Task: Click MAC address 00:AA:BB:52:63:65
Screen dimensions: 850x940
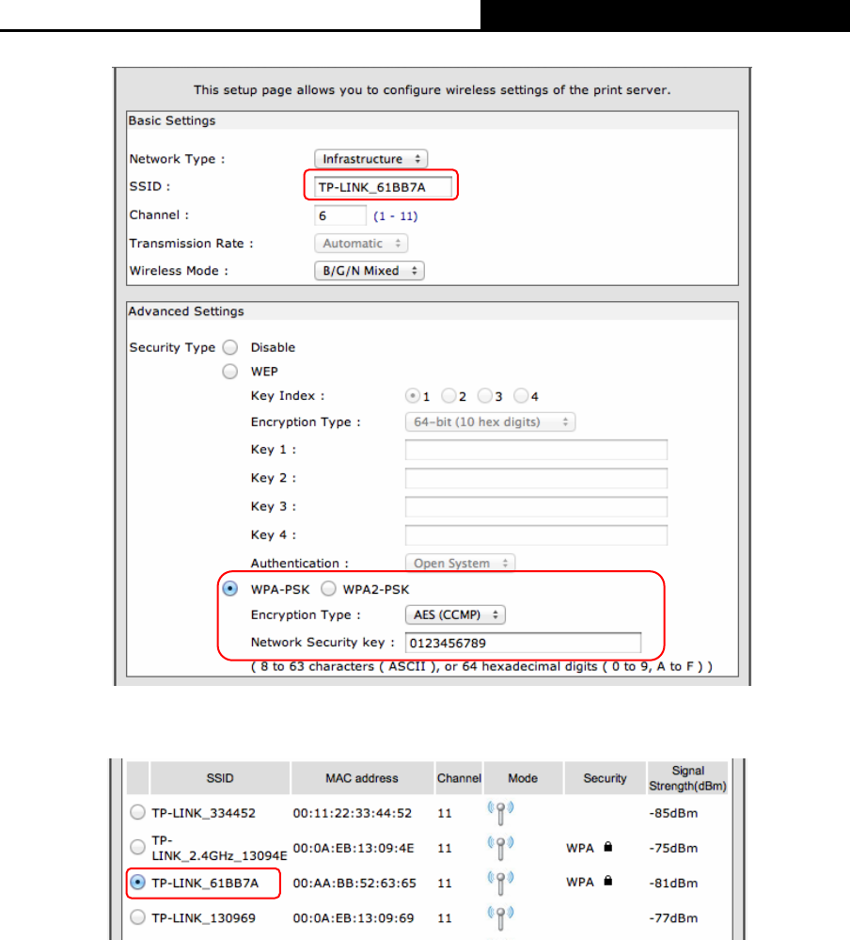Action: tap(354, 883)
